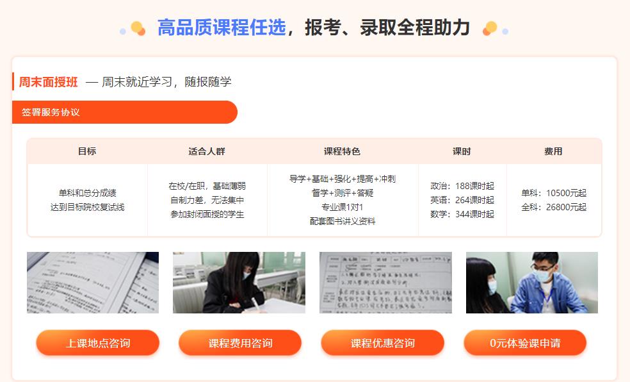This screenshot has height=382, width=630.
Task: Click the 参加封闭面授的学生 text
Action: tap(207, 214)
